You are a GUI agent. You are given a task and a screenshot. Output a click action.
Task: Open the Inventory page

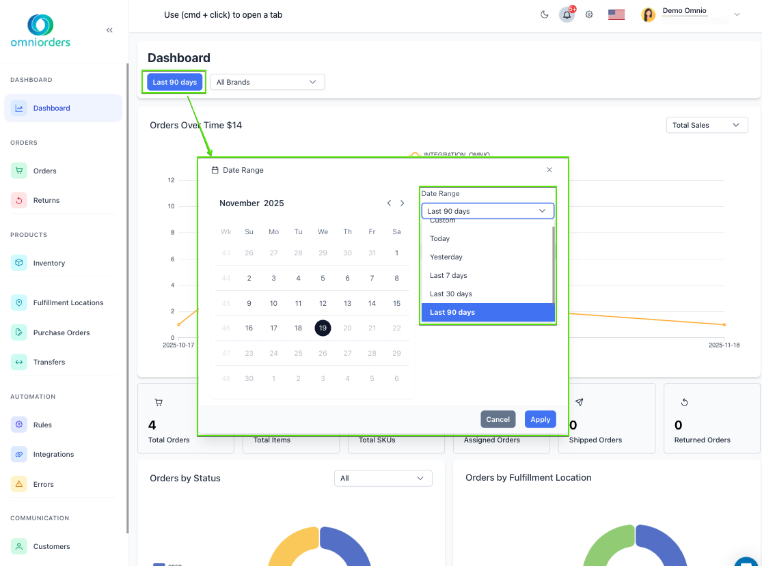click(x=48, y=262)
